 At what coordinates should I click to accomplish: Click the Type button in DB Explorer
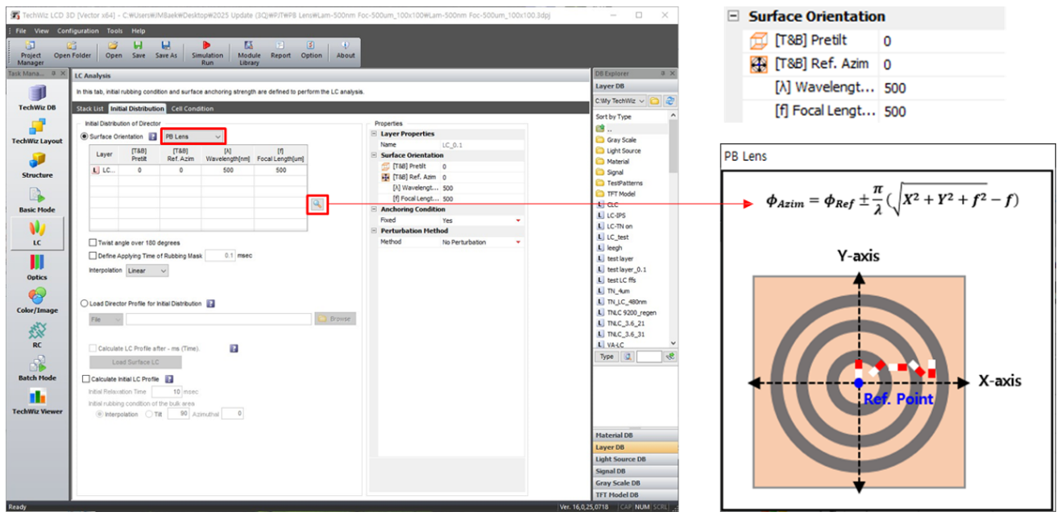pyautogui.click(x=606, y=356)
